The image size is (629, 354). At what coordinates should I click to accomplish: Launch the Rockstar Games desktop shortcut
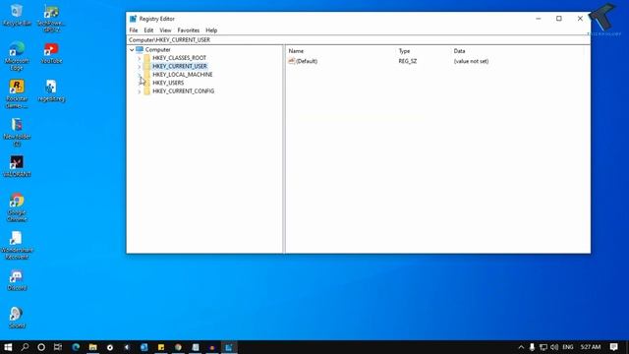17,94
